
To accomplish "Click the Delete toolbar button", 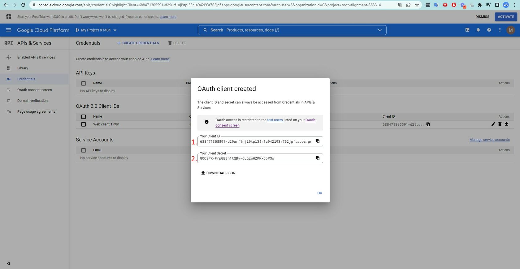I will [177, 43].
